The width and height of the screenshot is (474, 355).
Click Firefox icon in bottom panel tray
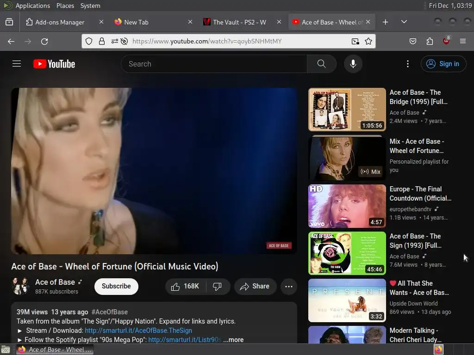438,349
